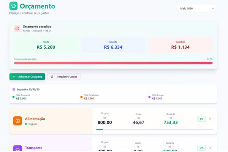Click the red allocation progress bar
The width and height of the screenshot is (228, 152).
(113, 63)
